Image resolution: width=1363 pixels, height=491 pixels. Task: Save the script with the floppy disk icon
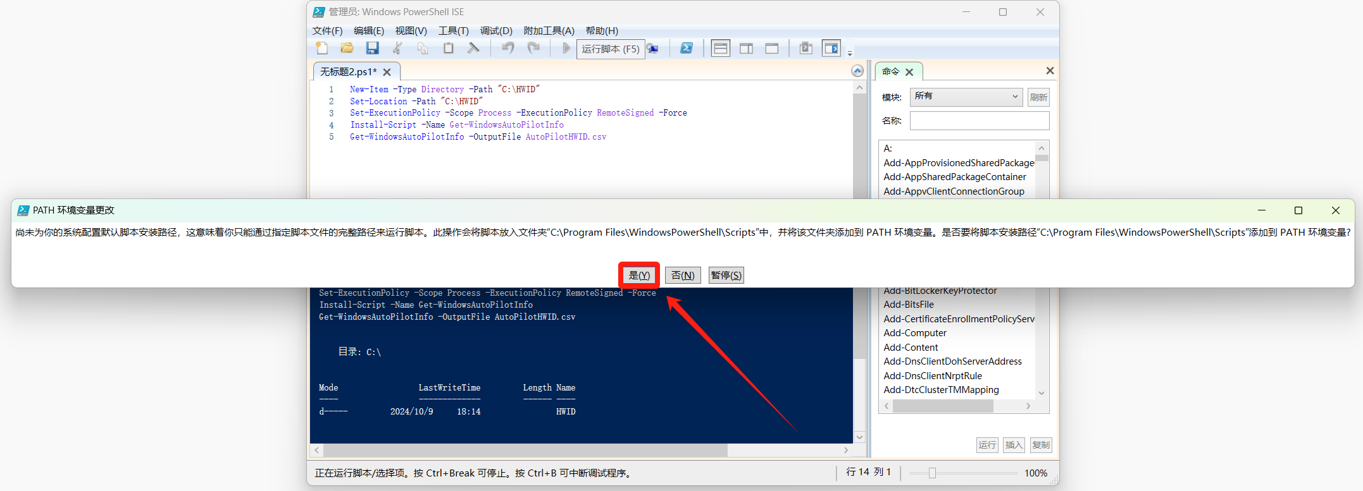coord(372,49)
